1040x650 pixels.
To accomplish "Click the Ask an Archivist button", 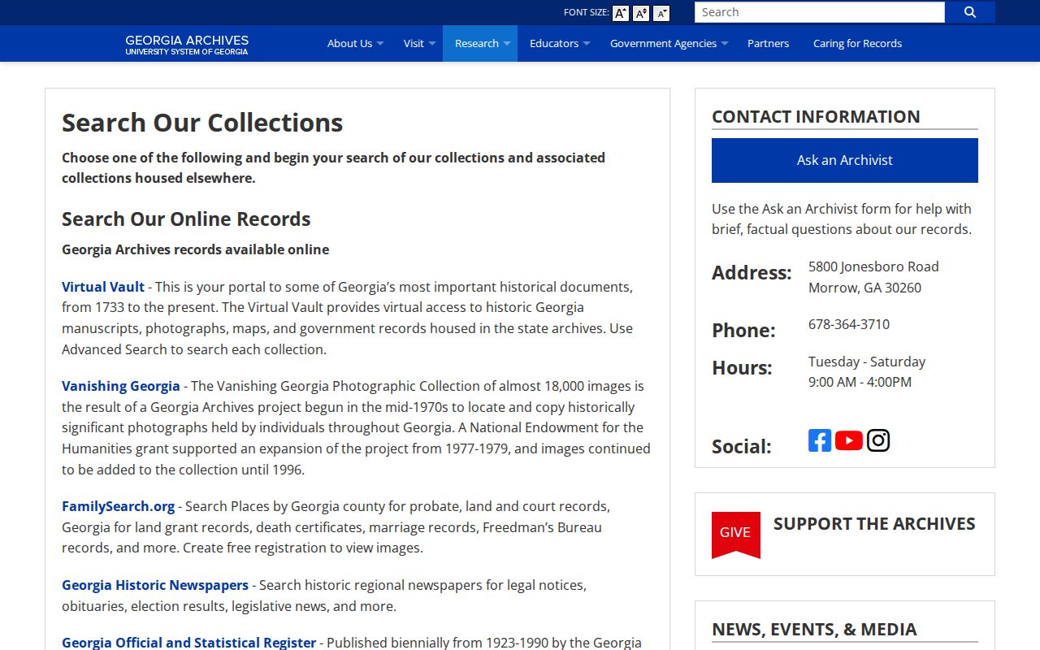I will 845,160.
